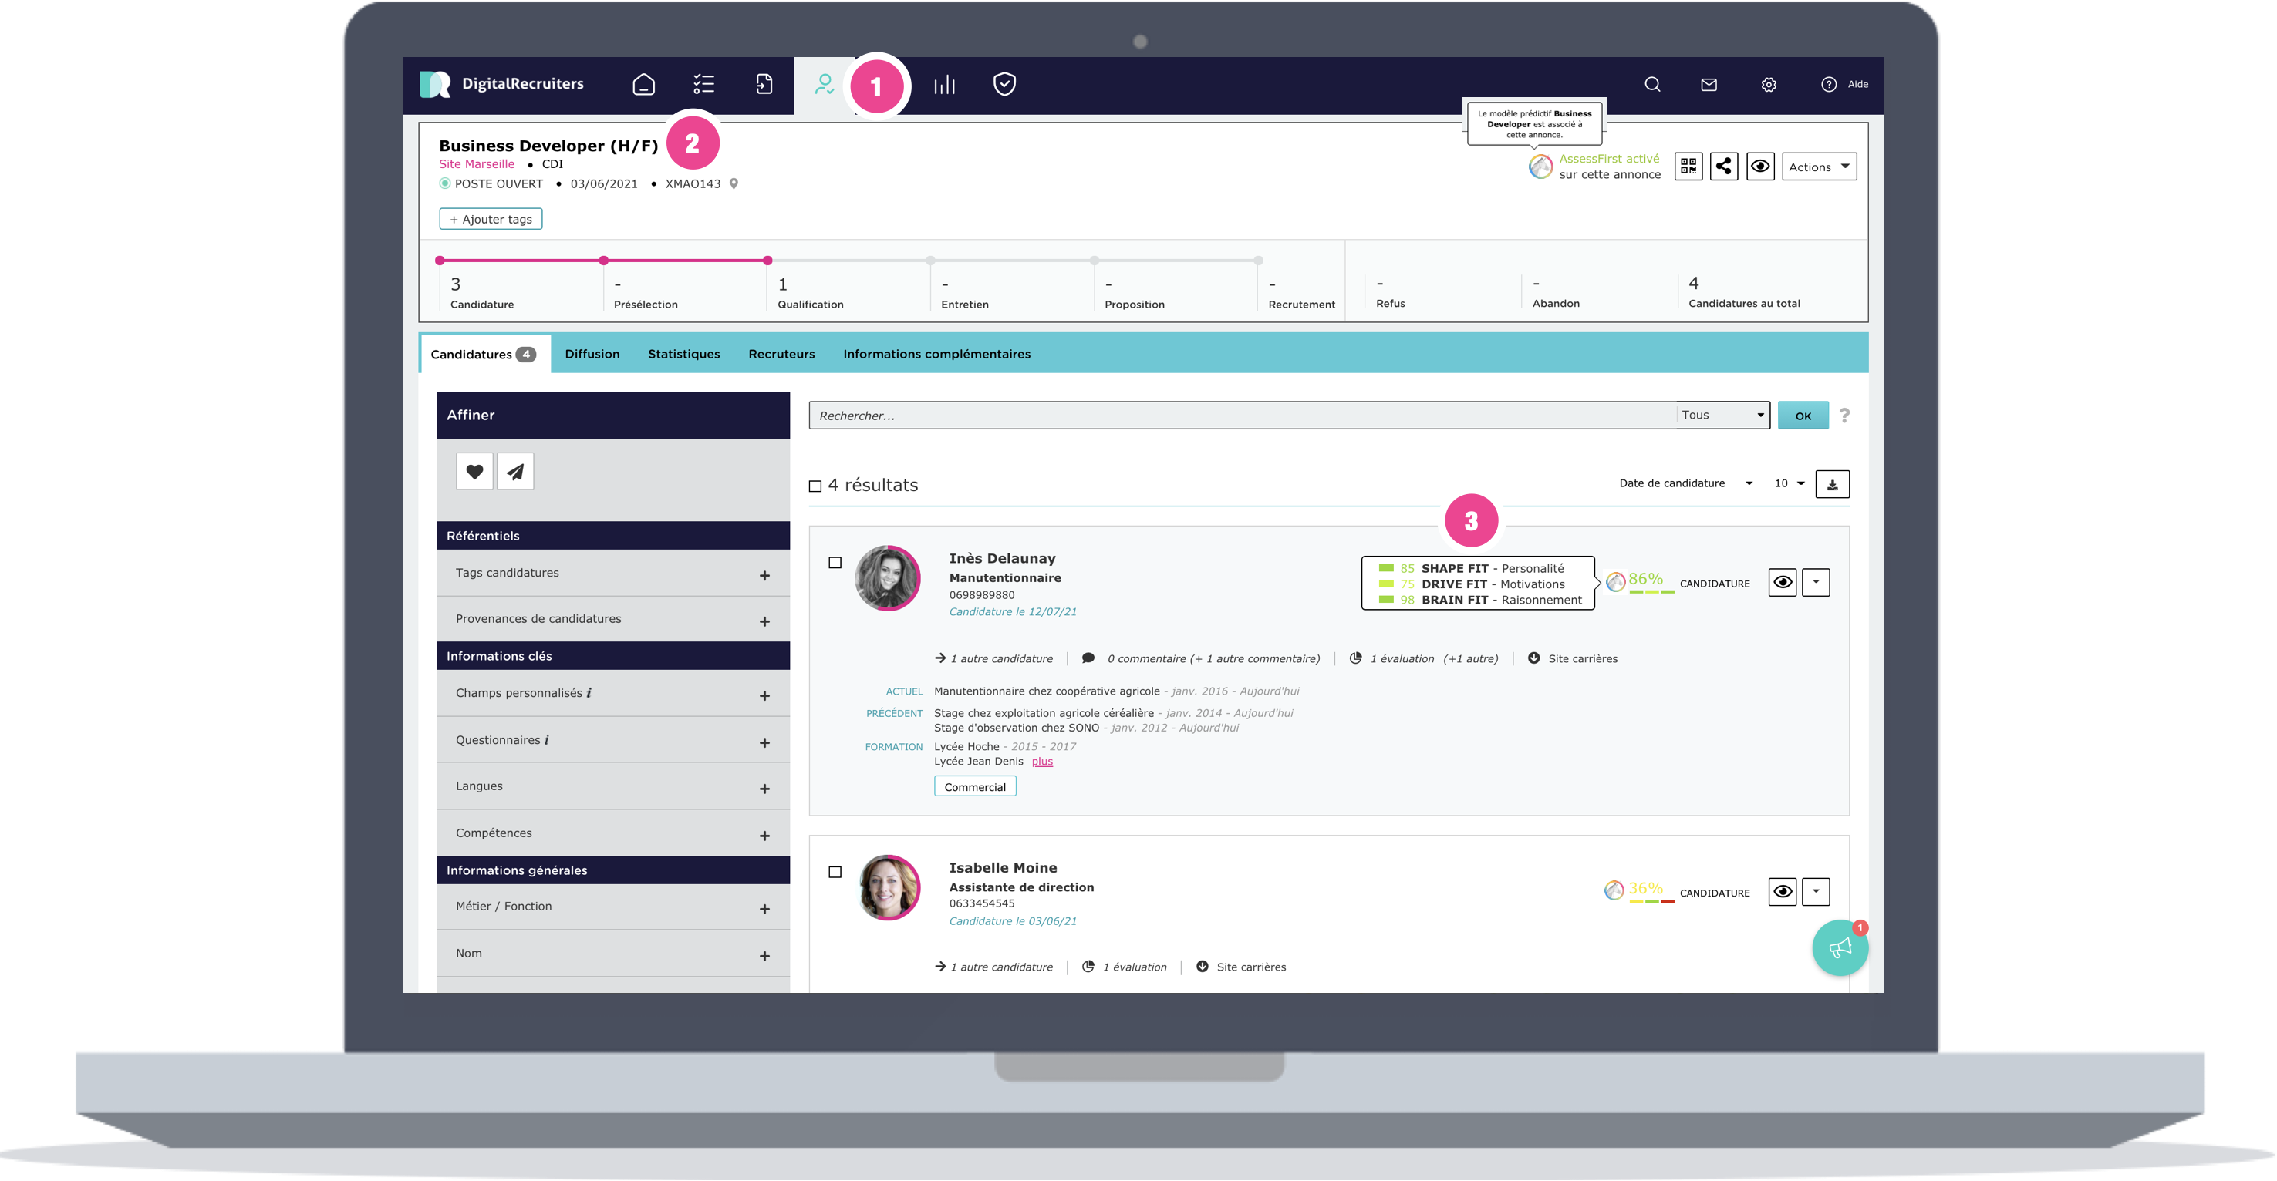
Task: Click the heart favorites filter icon
Action: pyautogui.click(x=474, y=472)
